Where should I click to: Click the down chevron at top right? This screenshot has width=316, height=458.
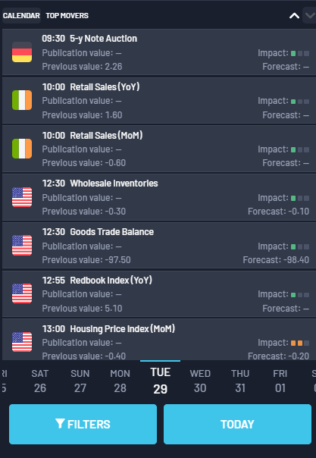(310, 15)
